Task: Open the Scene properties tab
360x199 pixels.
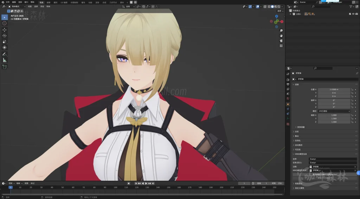Action: pos(288,94)
